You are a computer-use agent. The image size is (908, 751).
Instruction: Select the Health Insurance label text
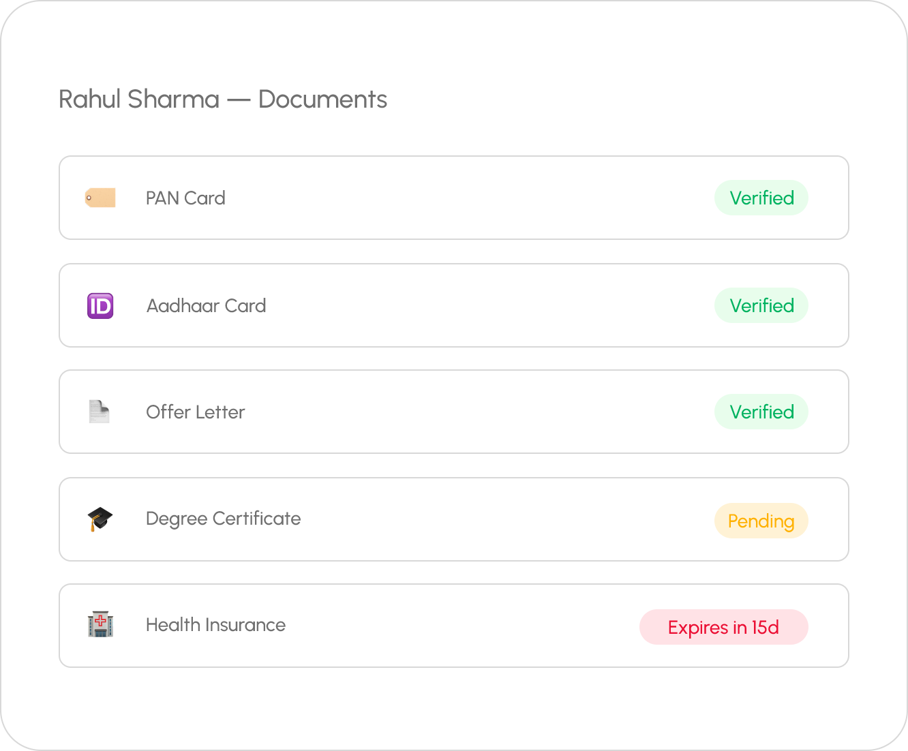215,625
